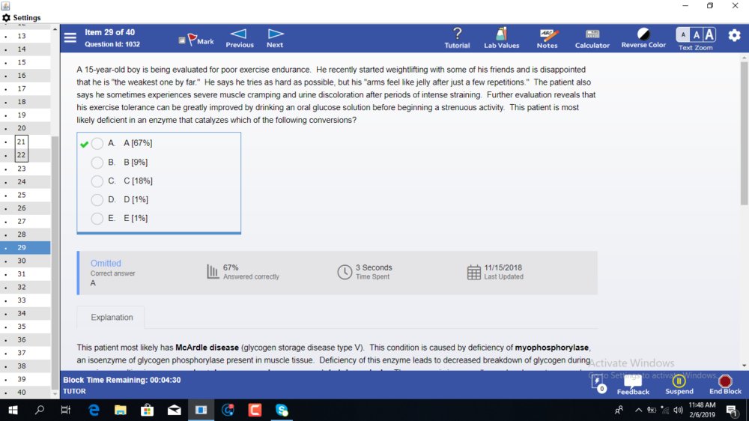Toggle Reverse Color mode

(x=643, y=38)
